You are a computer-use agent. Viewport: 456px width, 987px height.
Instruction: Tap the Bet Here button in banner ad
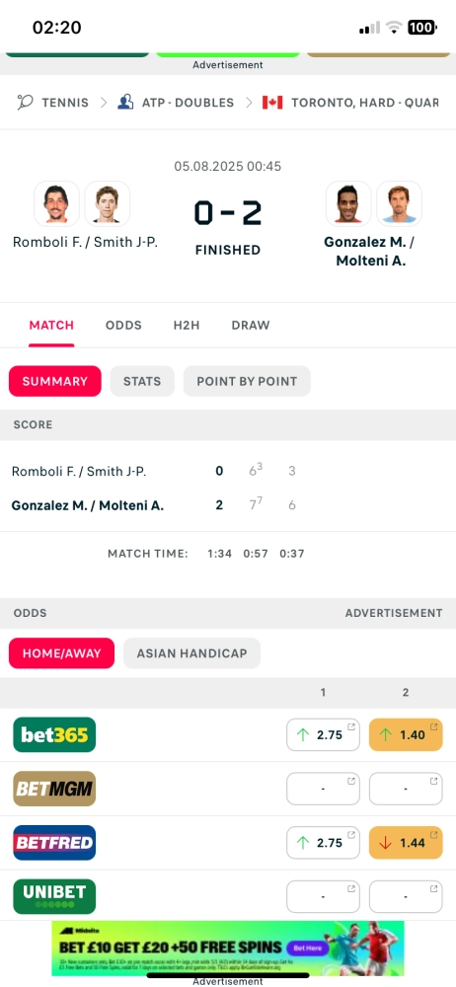309,948
